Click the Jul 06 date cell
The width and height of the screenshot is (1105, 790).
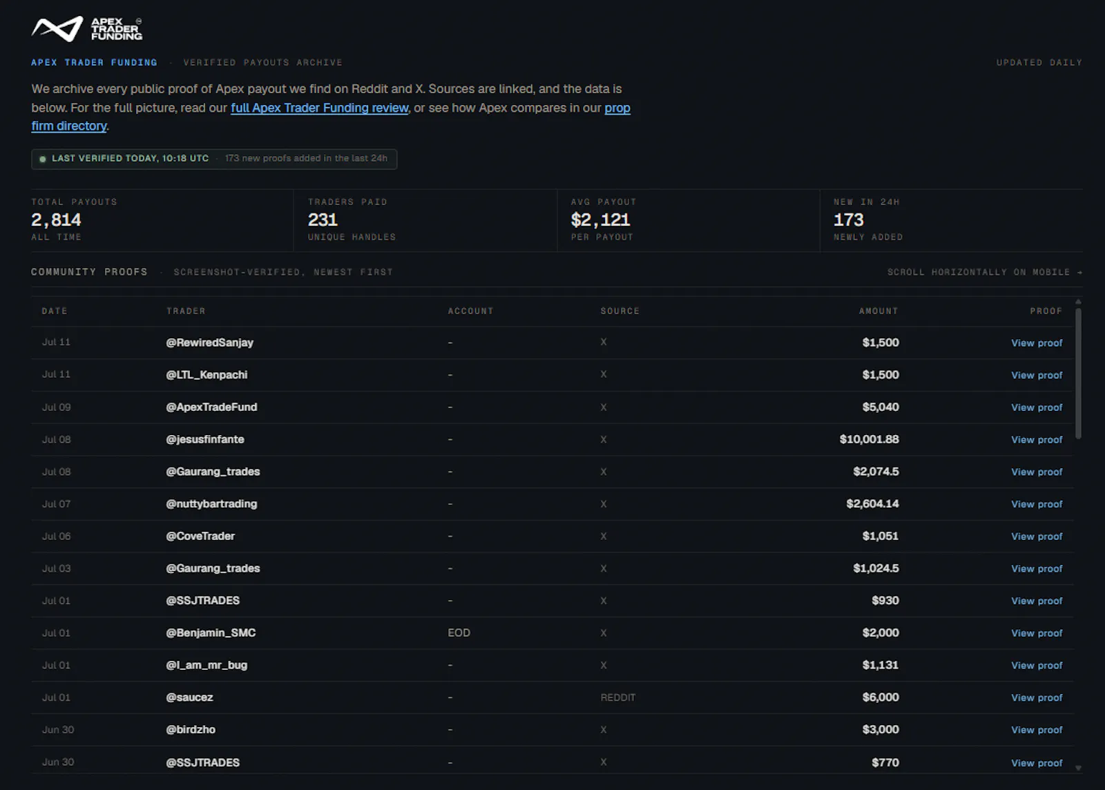(56, 537)
